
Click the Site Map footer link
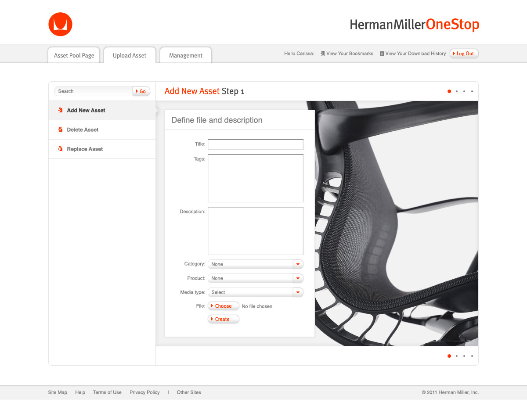pyautogui.click(x=58, y=392)
